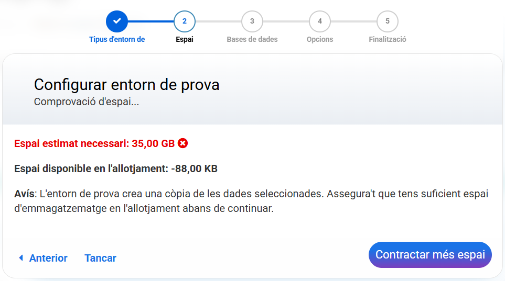
Task: Click the 'Contractar més espai' button
Action: click(430, 255)
